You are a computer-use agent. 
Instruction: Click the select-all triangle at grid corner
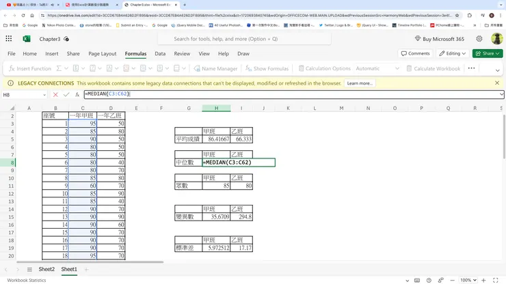pyautogui.click(x=12, y=108)
